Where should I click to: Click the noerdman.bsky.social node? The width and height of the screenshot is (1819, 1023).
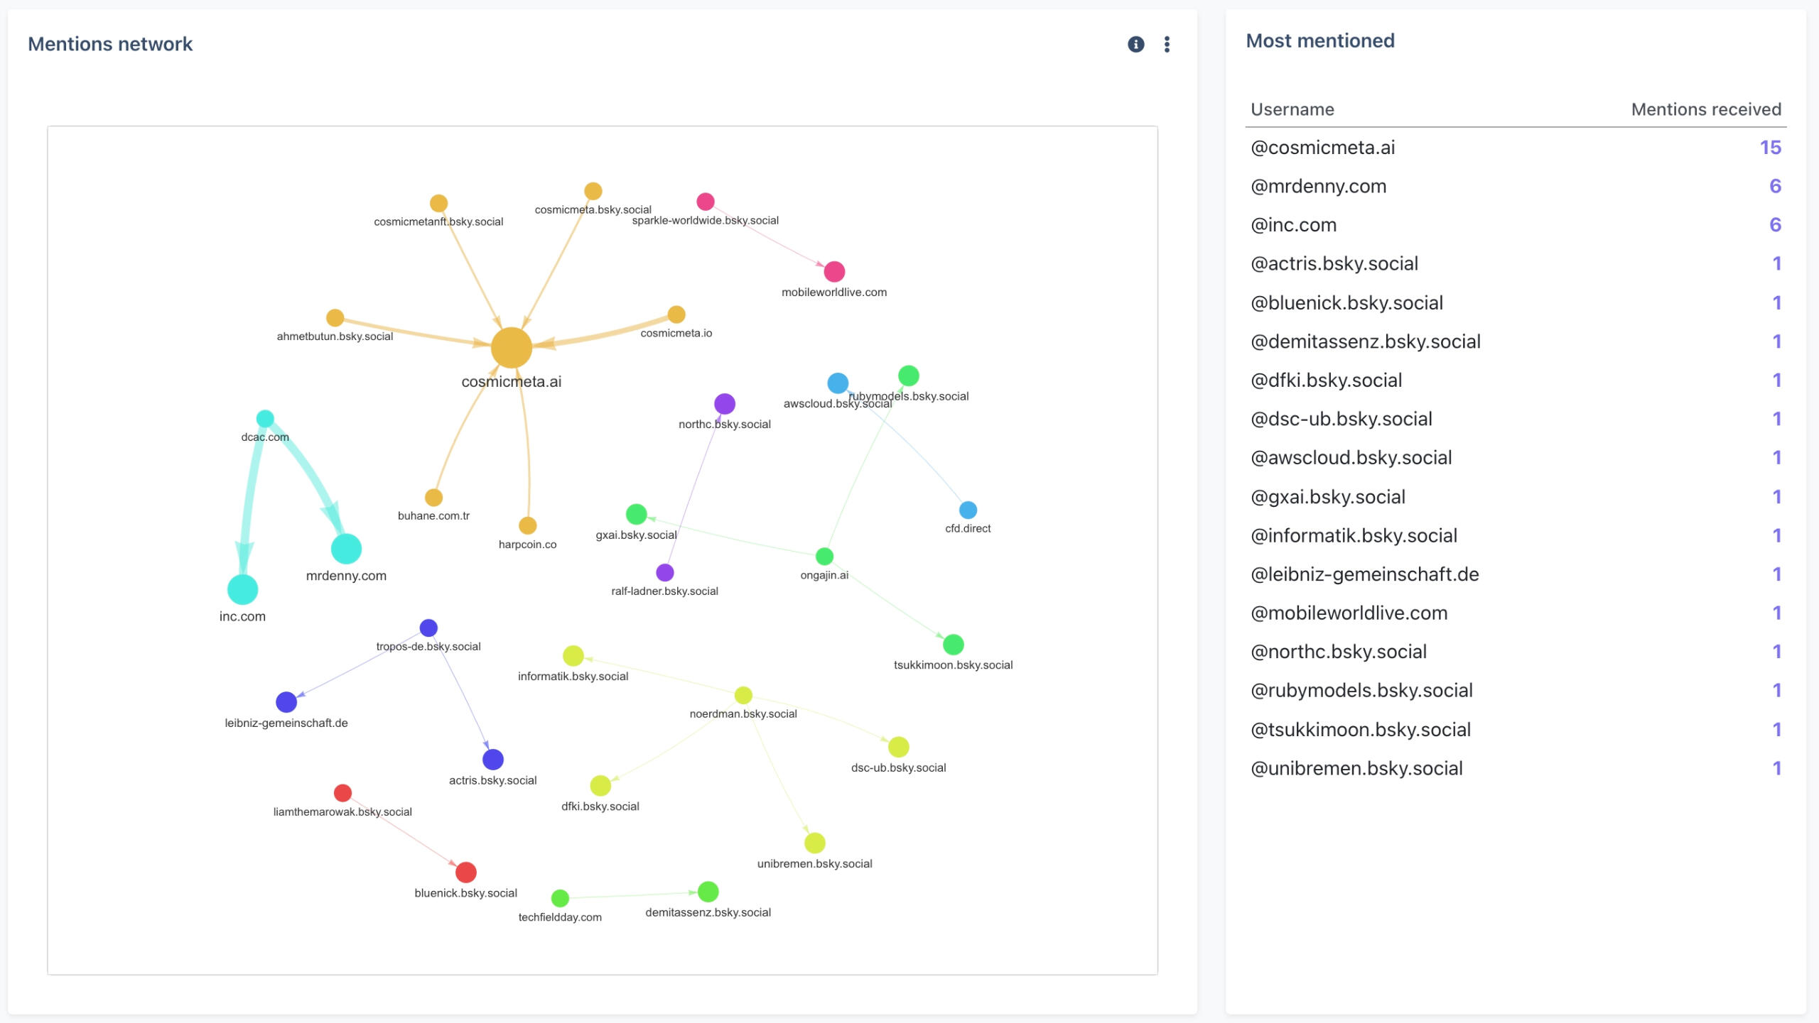coord(743,695)
